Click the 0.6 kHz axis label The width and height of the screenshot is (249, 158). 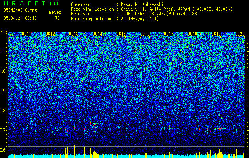tap(4, 150)
